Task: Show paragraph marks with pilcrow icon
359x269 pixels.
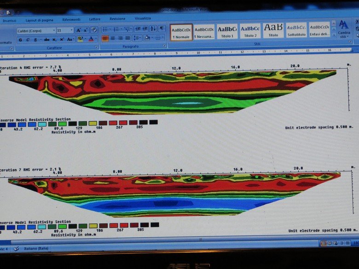Action: pos(162,29)
